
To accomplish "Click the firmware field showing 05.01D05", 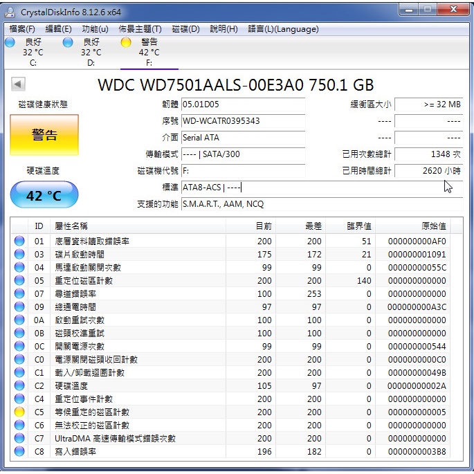I will [x=242, y=105].
